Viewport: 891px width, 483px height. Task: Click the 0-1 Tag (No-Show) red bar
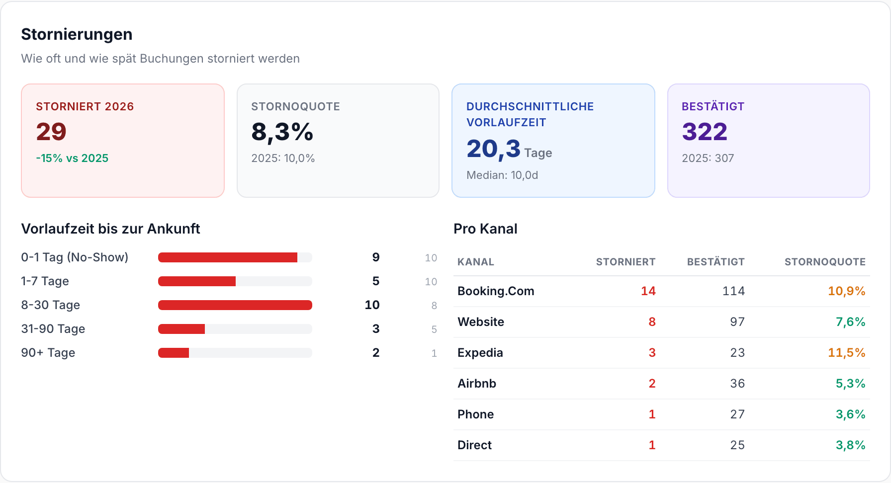228,257
